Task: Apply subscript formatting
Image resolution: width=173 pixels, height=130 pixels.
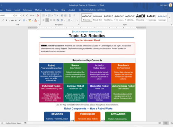Action: pos(16,20)
